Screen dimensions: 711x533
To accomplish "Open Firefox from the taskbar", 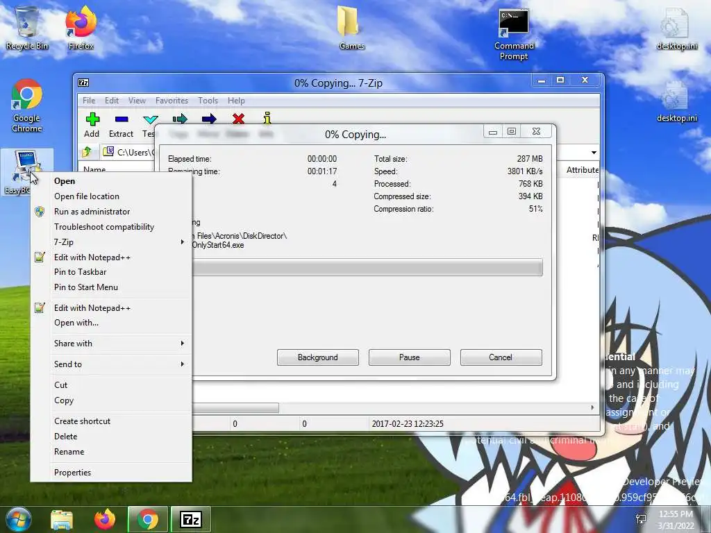I will [105, 519].
